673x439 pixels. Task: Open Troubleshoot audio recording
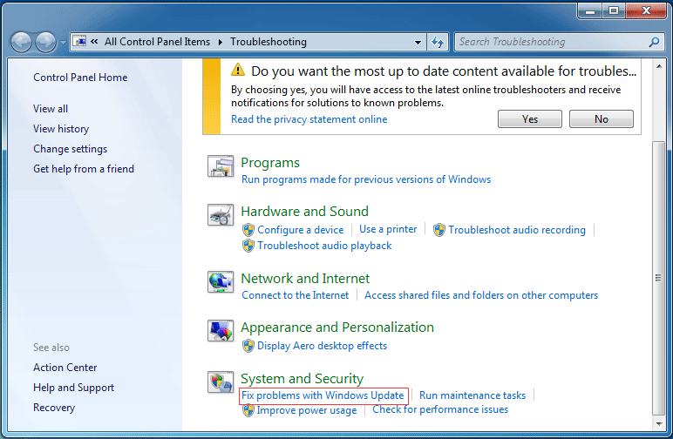pyautogui.click(x=517, y=230)
